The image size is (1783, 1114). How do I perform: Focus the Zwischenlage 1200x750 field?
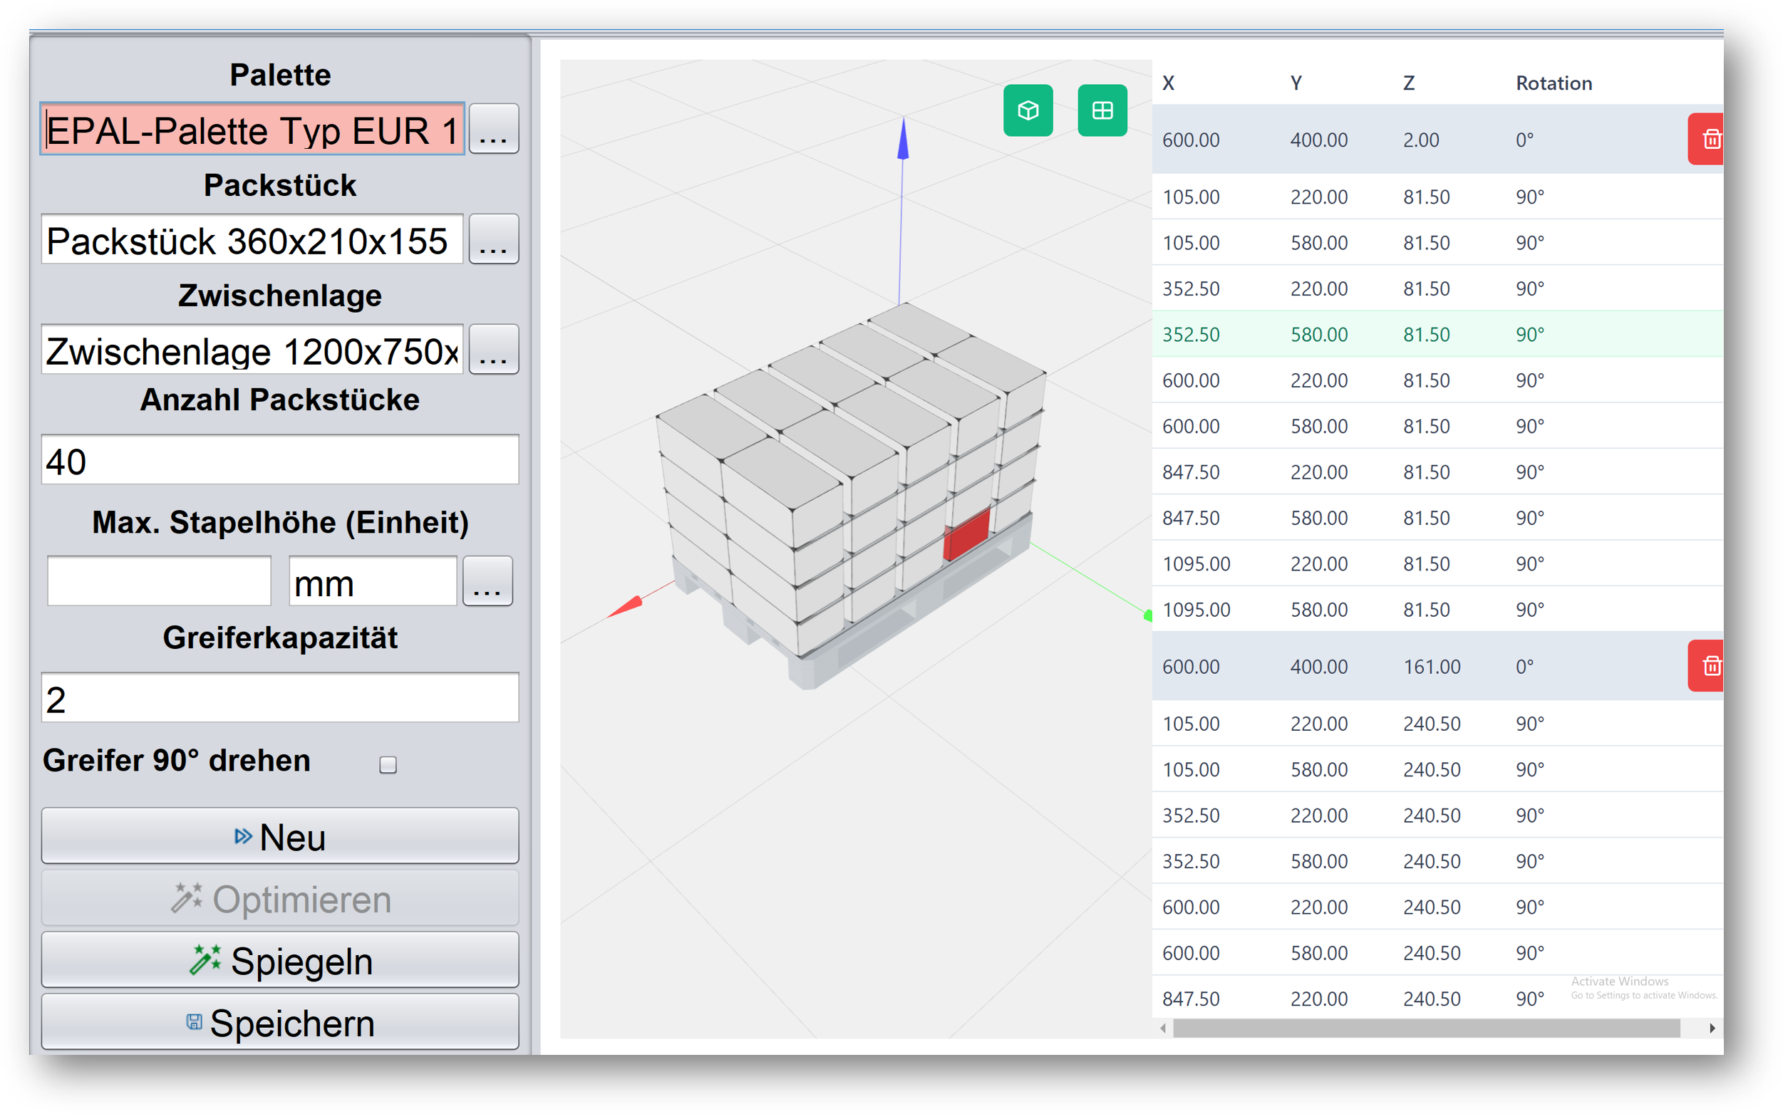252,350
